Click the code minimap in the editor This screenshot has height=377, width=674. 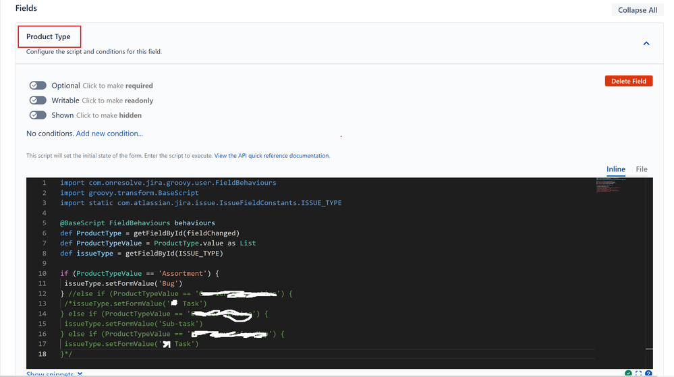pyautogui.click(x=611, y=185)
